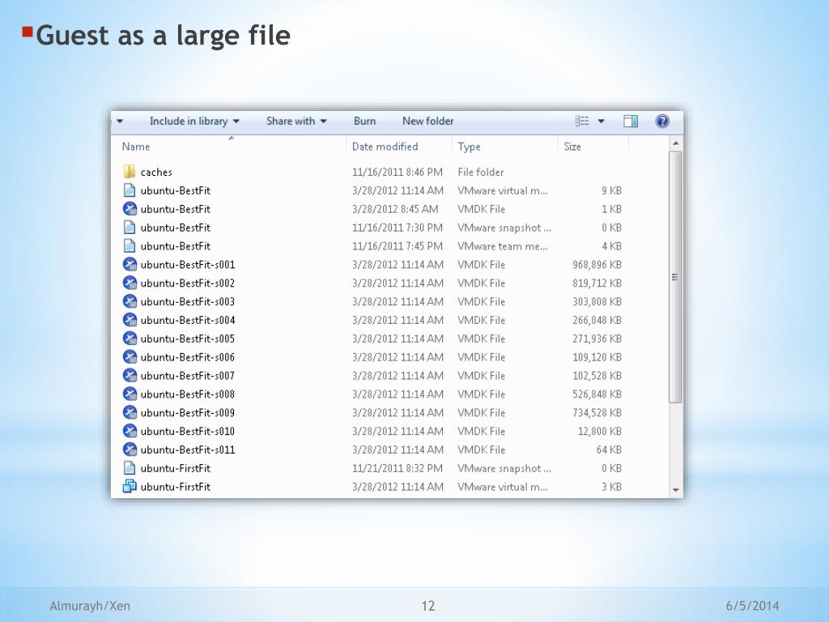Click the 819,712 KB size value
The image size is (829, 622).
click(597, 283)
